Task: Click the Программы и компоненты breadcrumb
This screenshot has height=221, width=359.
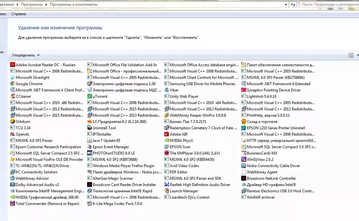Action: [74, 4]
